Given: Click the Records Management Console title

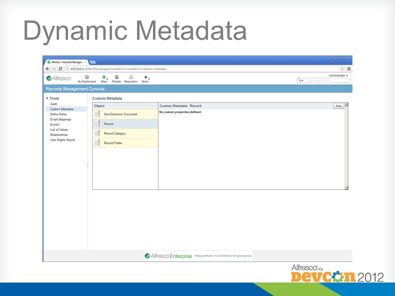Looking at the screenshot, I should tap(75, 89).
